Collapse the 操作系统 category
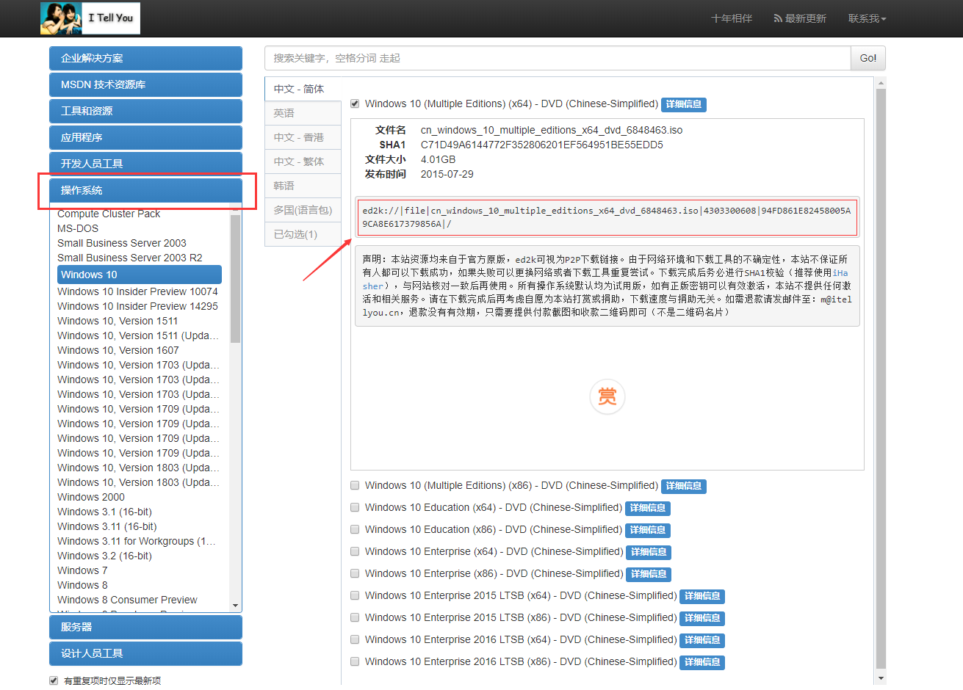The image size is (963, 690). point(145,190)
